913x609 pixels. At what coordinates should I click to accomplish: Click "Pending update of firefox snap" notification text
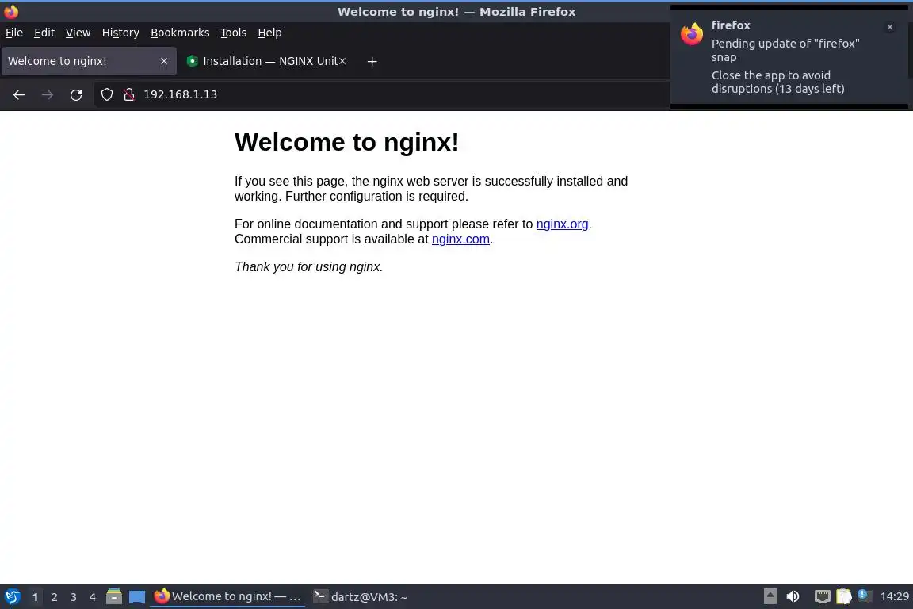coord(785,50)
